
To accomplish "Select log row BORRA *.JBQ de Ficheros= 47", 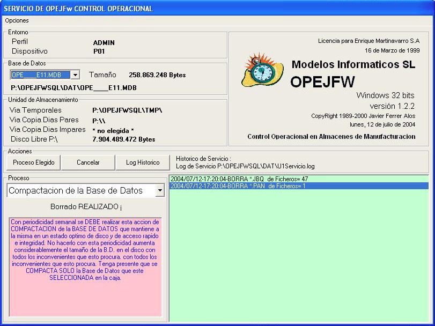I will point(299,179).
